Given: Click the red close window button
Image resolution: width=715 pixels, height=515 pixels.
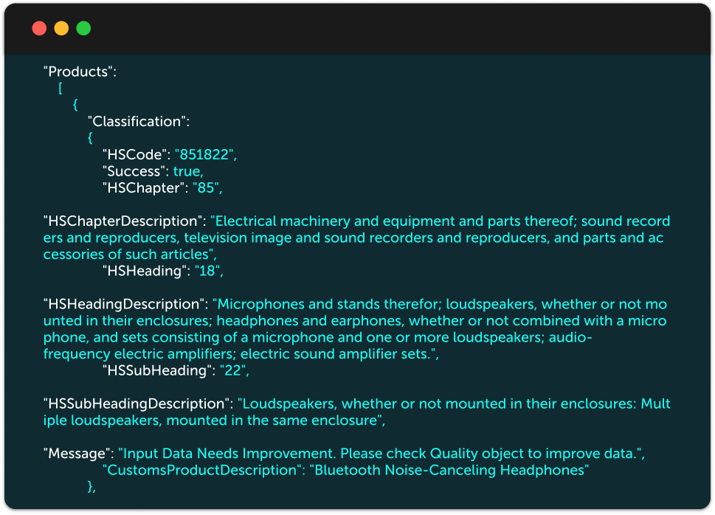Looking at the screenshot, I should point(39,29).
